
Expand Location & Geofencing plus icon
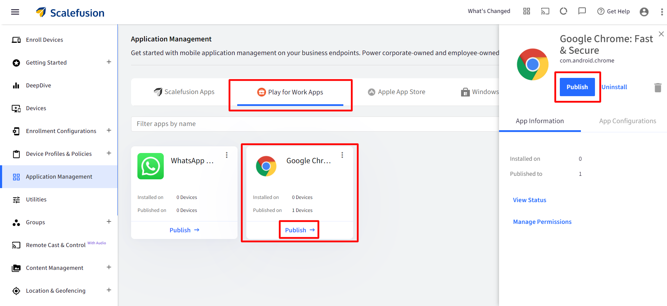pos(109,290)
